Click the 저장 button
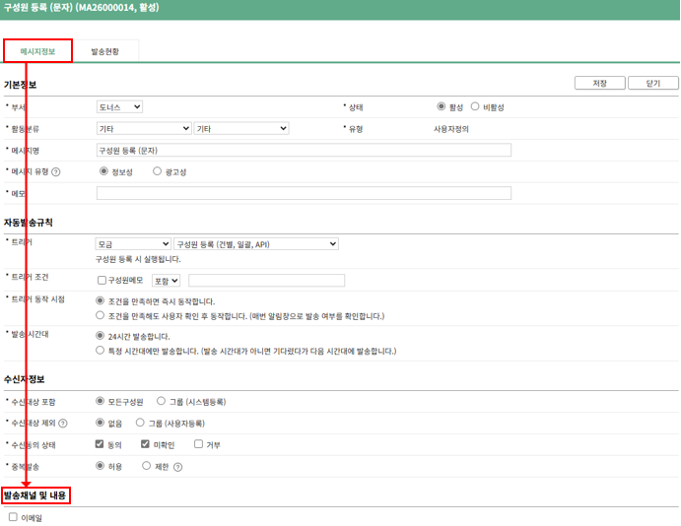This screenshot has width=681, height=526. [x=600, y=83]
